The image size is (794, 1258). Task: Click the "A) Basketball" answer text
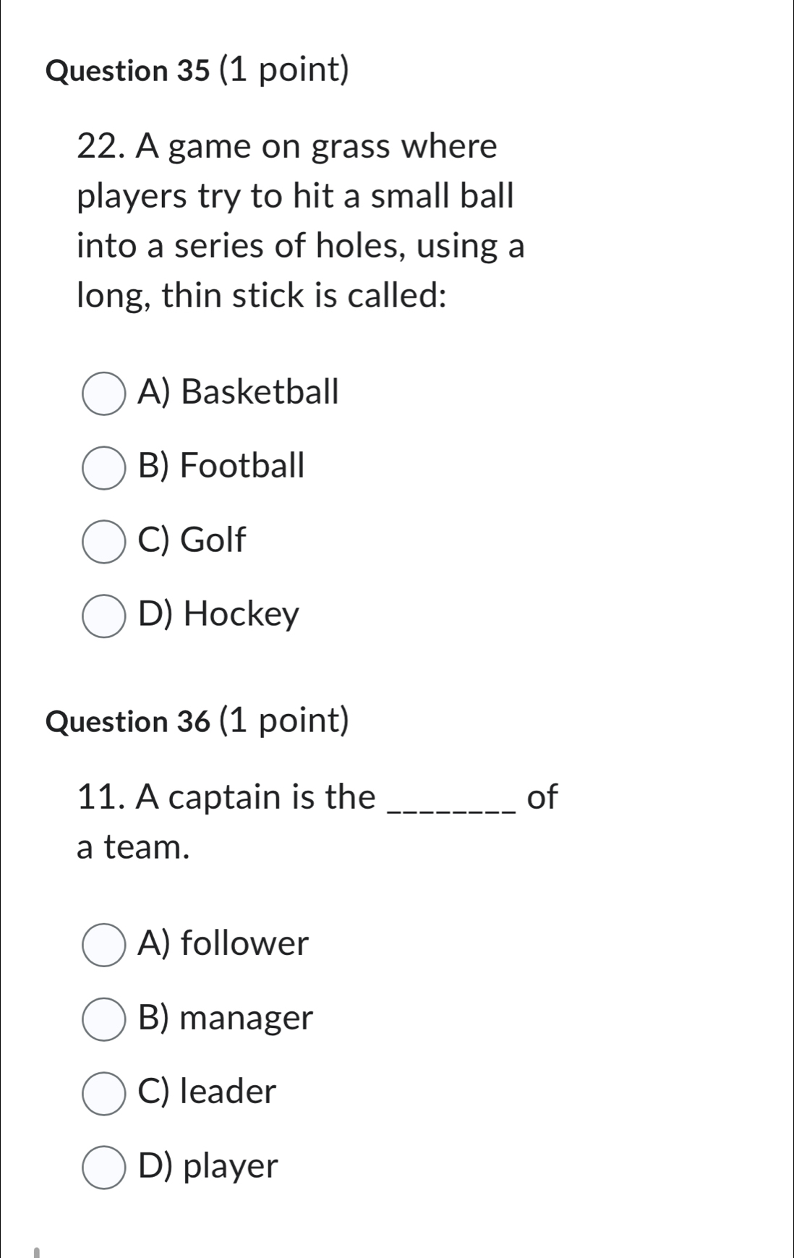pos(238,392)
